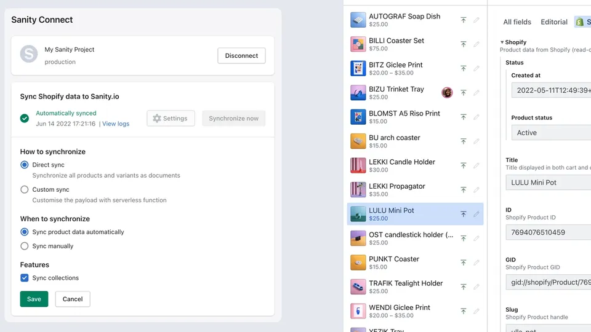
Task: Collapse the Shopify section triangle
Action: click(502, 42)
